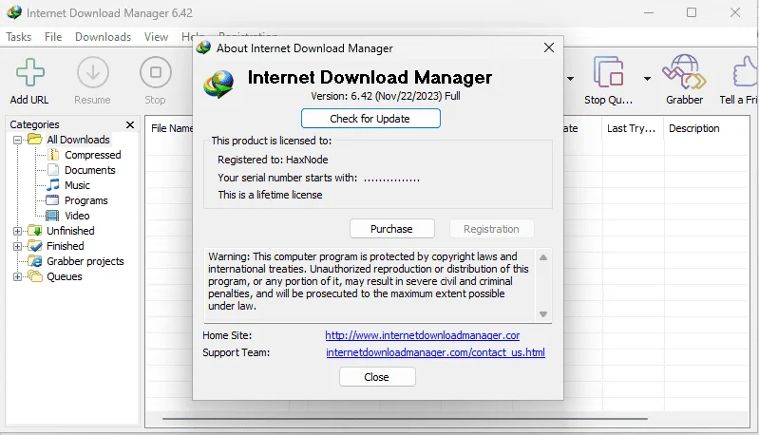Image resolution: width=759 pixels, height=435 pixels.
Task: Click the 'Registered to: HaxNode' text
Action: pyautogui.click(x=273, y=160)
